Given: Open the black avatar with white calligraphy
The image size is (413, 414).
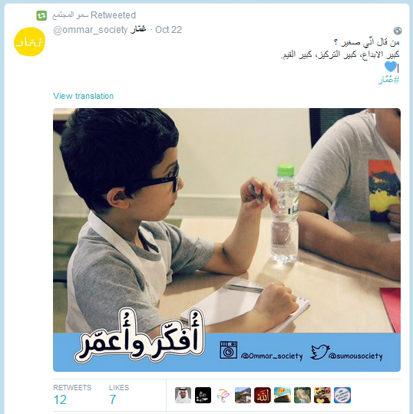Looking at the screenshot, I should click(x=203, y=395).
